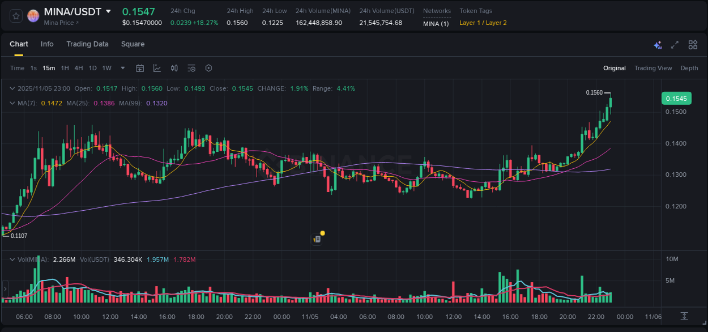Select the 1H timeframe interval
708x332 pixels.
tap(64, 68)
